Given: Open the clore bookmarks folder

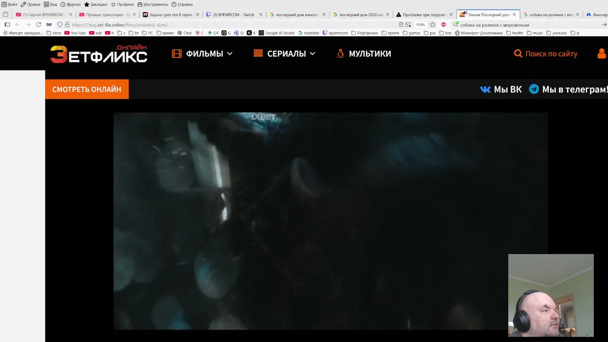Looking at the screenshot, I should [x=54, y=33].
